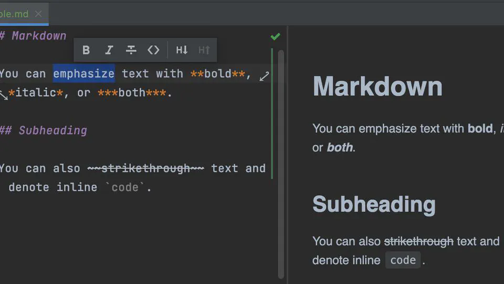Viewport: 504px width, 284px height.
Task: Click the soft-wrap arrow after bold line
Action: [x=264, y=76]
